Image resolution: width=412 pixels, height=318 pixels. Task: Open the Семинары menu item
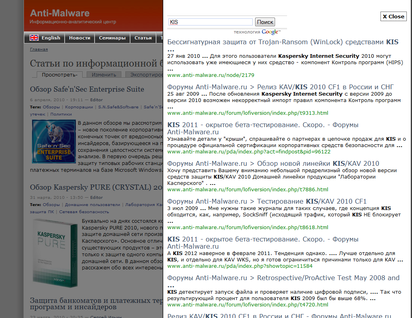point(112,38)
